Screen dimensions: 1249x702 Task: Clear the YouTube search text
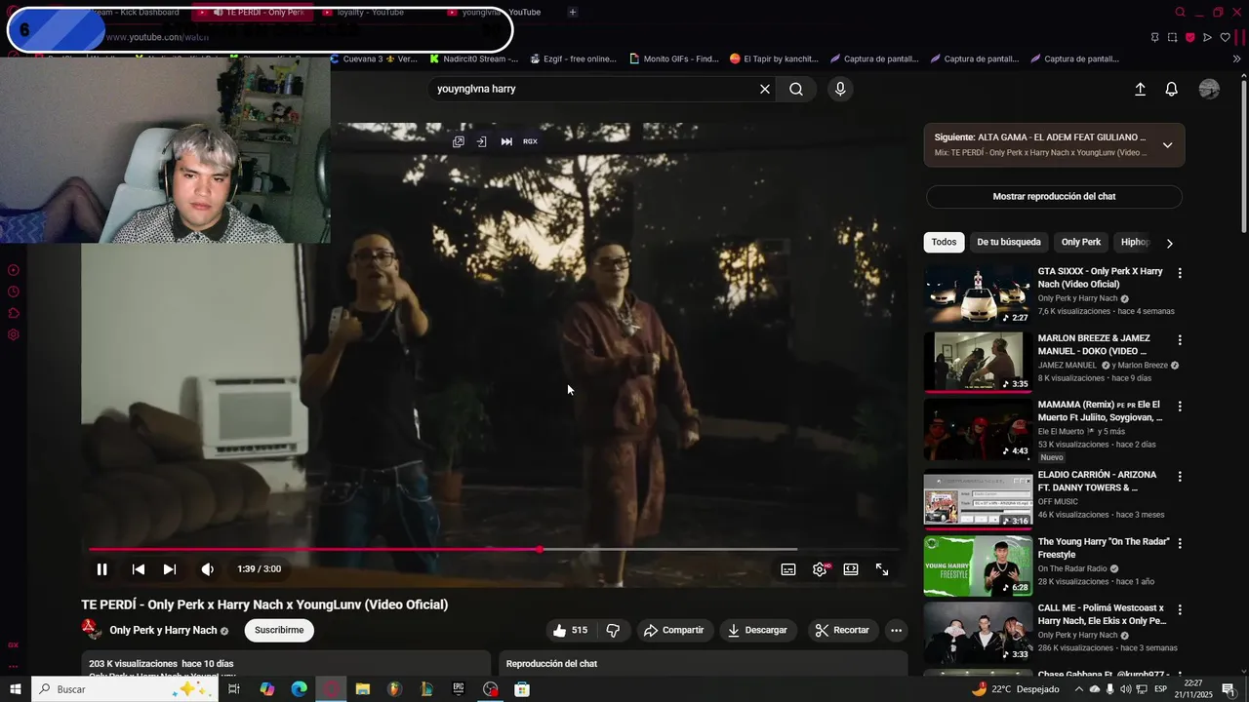coord(765,89)
